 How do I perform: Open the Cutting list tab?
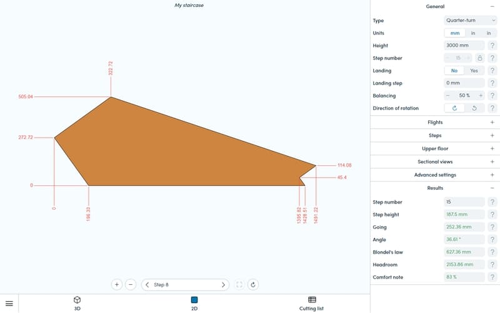(312, 304)
